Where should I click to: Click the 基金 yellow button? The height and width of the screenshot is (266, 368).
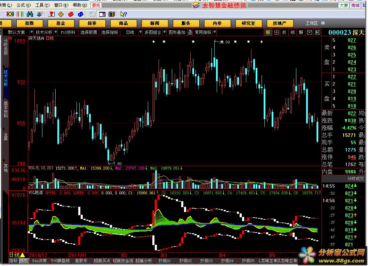(61, 23)
